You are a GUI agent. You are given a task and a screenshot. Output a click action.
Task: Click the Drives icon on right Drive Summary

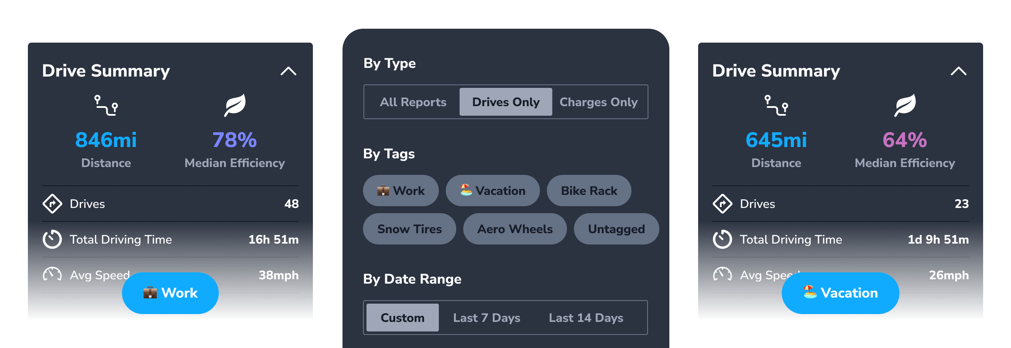(723, 204)
